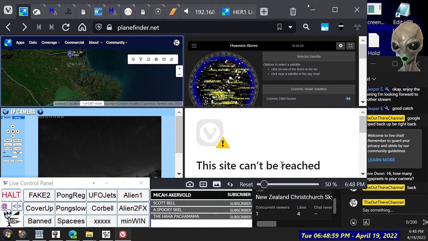Click the IP camera center stop button
The width and height of the screenshot is (428, 241).
tap(13, 131)
